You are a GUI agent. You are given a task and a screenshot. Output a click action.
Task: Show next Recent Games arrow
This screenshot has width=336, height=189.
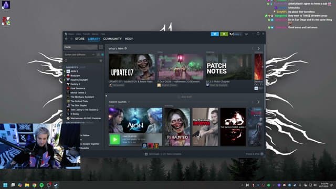258,102
